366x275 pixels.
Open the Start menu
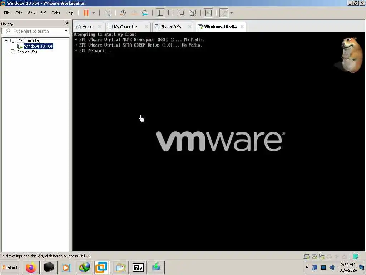(10, 267)
